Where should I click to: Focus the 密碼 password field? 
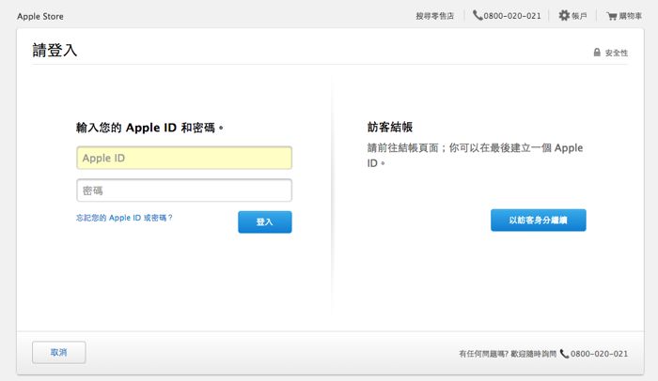click(x=184, y=190)
